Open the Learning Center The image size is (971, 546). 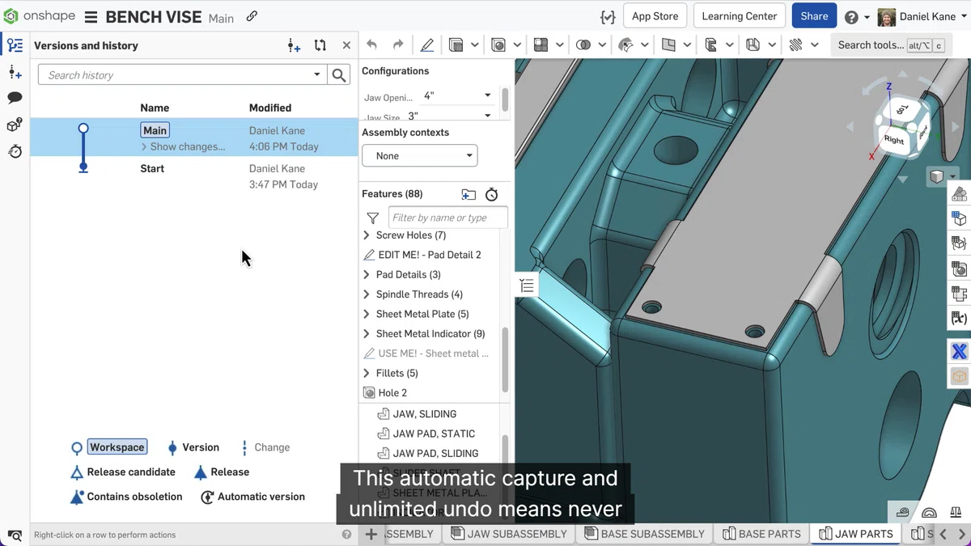739,16
